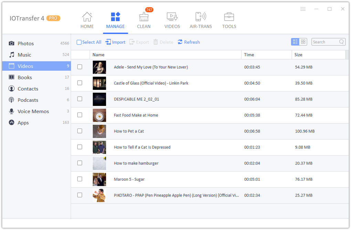Image resolution: width=351 pixels, height=230 pixels.
Task: Switch to list view
Action: point(295,42)
